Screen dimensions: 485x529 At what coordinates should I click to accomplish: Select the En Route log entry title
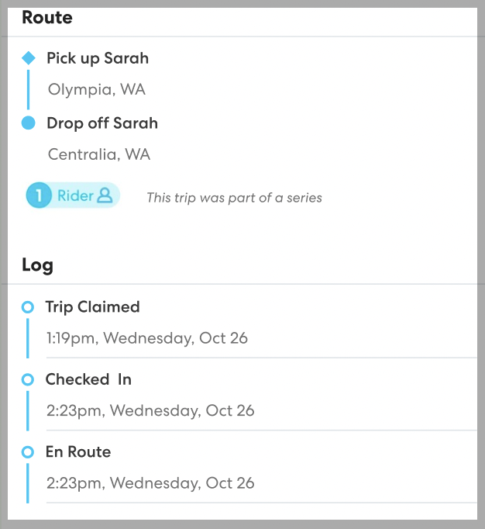coord(77,451)
